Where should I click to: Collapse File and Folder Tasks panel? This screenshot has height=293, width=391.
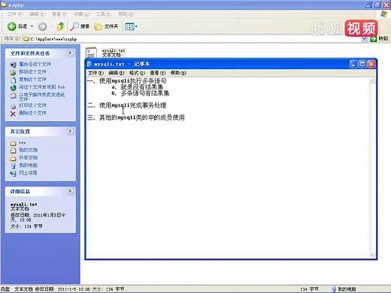click(x=70, y=53)
